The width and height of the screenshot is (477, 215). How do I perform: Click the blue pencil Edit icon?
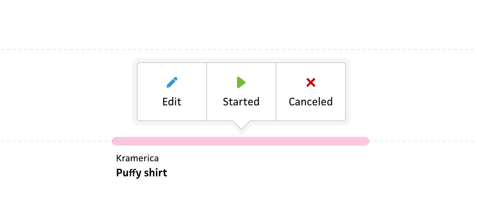coord(172,82)
